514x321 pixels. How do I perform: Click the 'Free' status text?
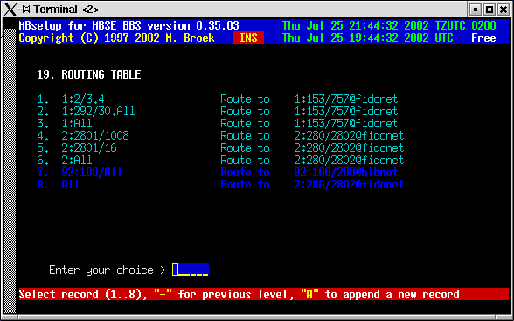click(483, 38)
